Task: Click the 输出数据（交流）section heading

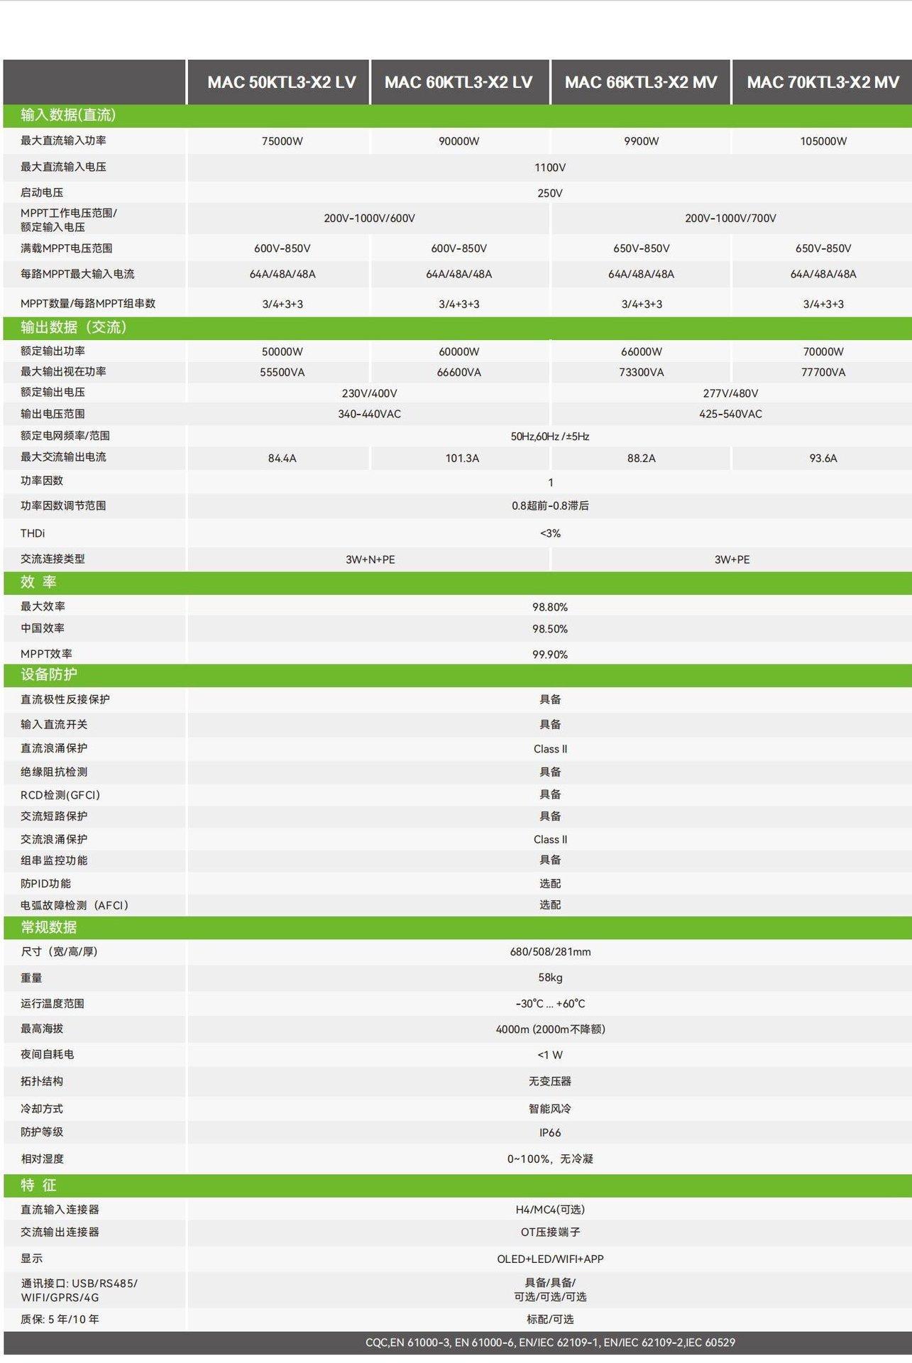Action: (74, 327)
